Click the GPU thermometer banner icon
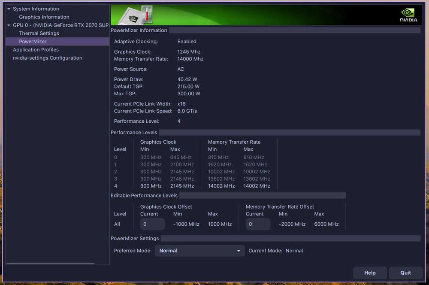This screenshot has height=285, width=429. click(x=136, y=15)
